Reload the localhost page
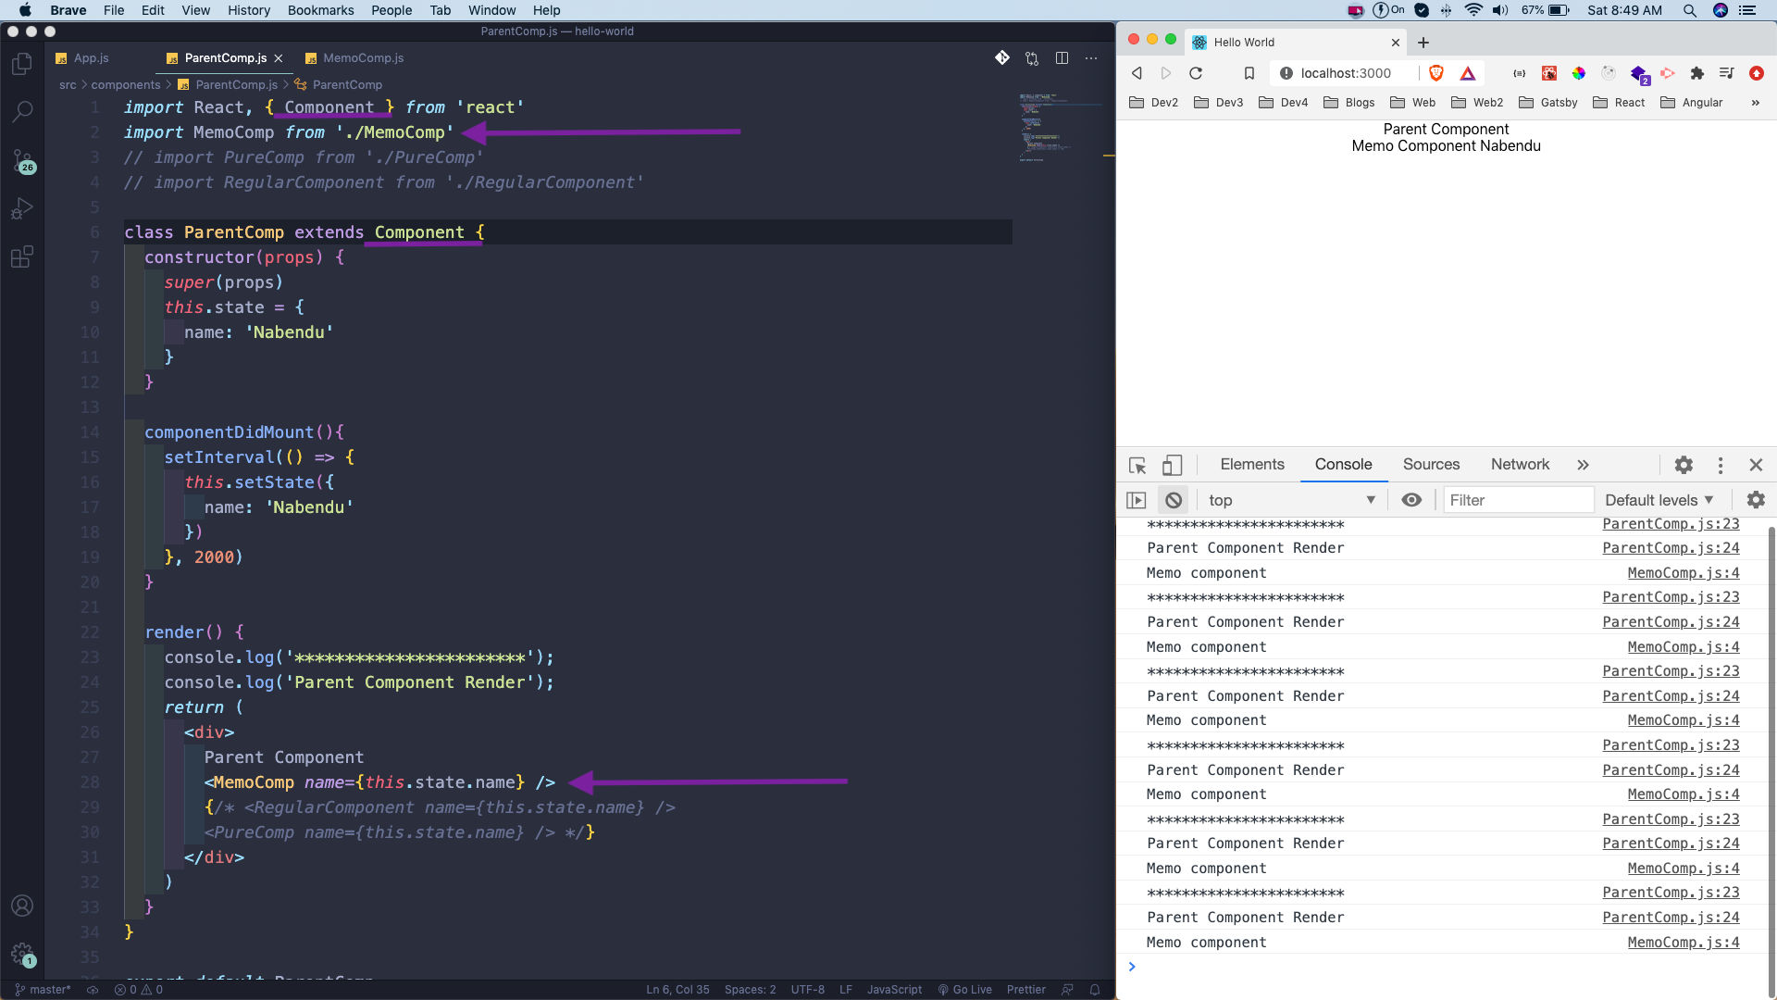This screenshot has width=1777, height=1000. tap(1196, 73)
